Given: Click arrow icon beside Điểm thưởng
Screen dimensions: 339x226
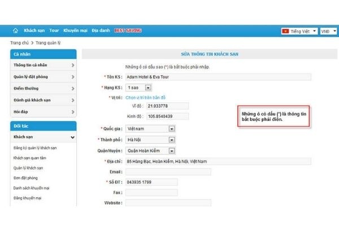Looking at the screenshot, I should coord(73,89).
